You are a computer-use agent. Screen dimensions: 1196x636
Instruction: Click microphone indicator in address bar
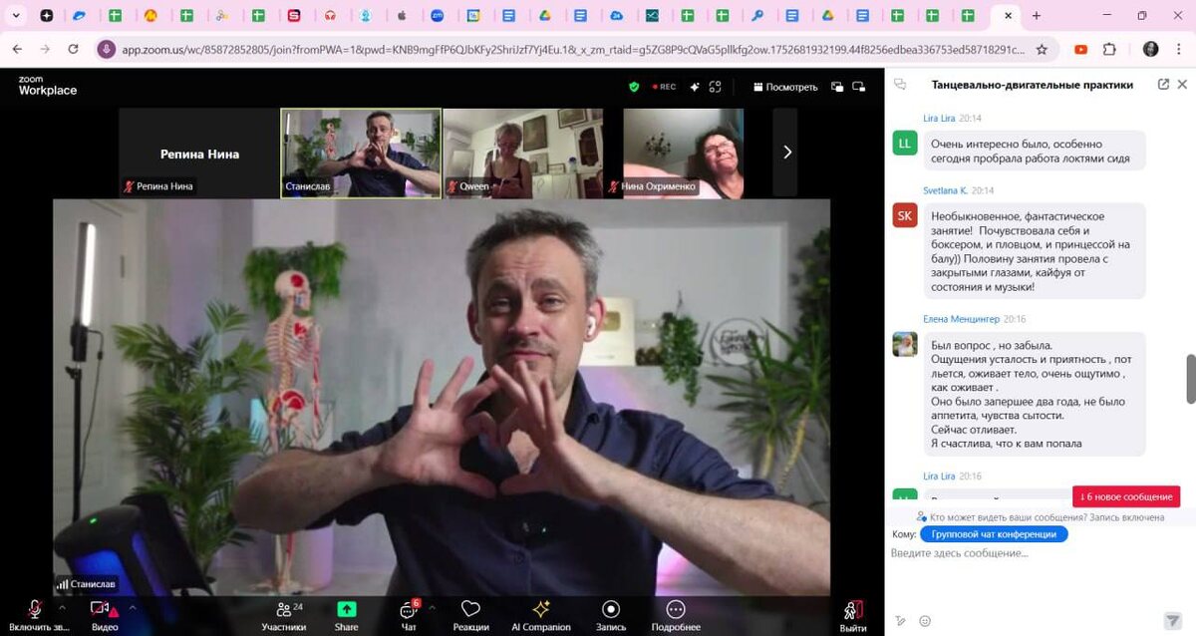tap(107, 49)
